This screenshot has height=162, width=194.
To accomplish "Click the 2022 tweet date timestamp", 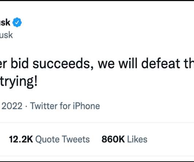I will [11, 106].
